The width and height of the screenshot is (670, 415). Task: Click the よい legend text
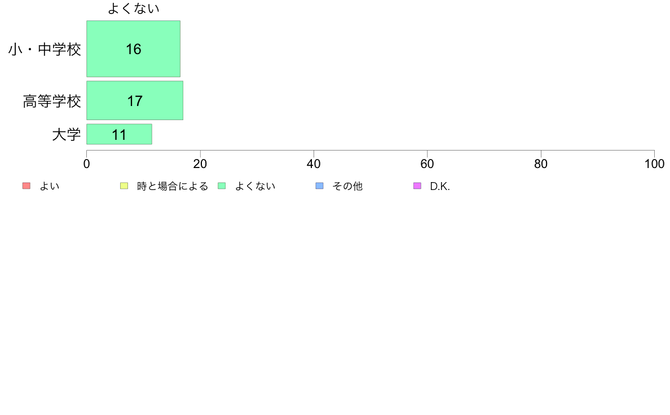point(50,186)
